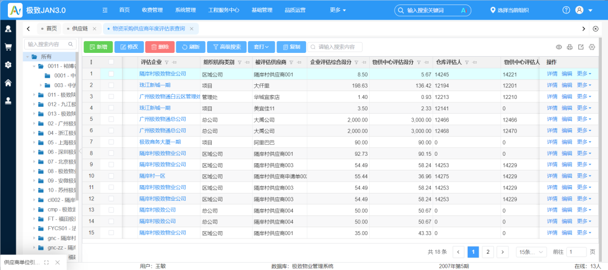Check the row 15 checkbox
The image size is (608, 270).
pyautogui.click(x=111, y=233)
